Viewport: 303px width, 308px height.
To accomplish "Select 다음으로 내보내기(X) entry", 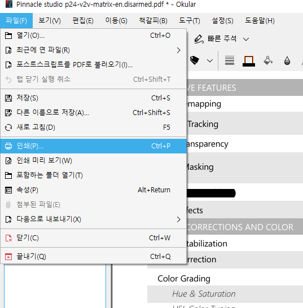I will [93, 219].
